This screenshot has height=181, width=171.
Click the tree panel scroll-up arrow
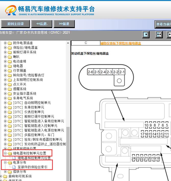point(68,43)
